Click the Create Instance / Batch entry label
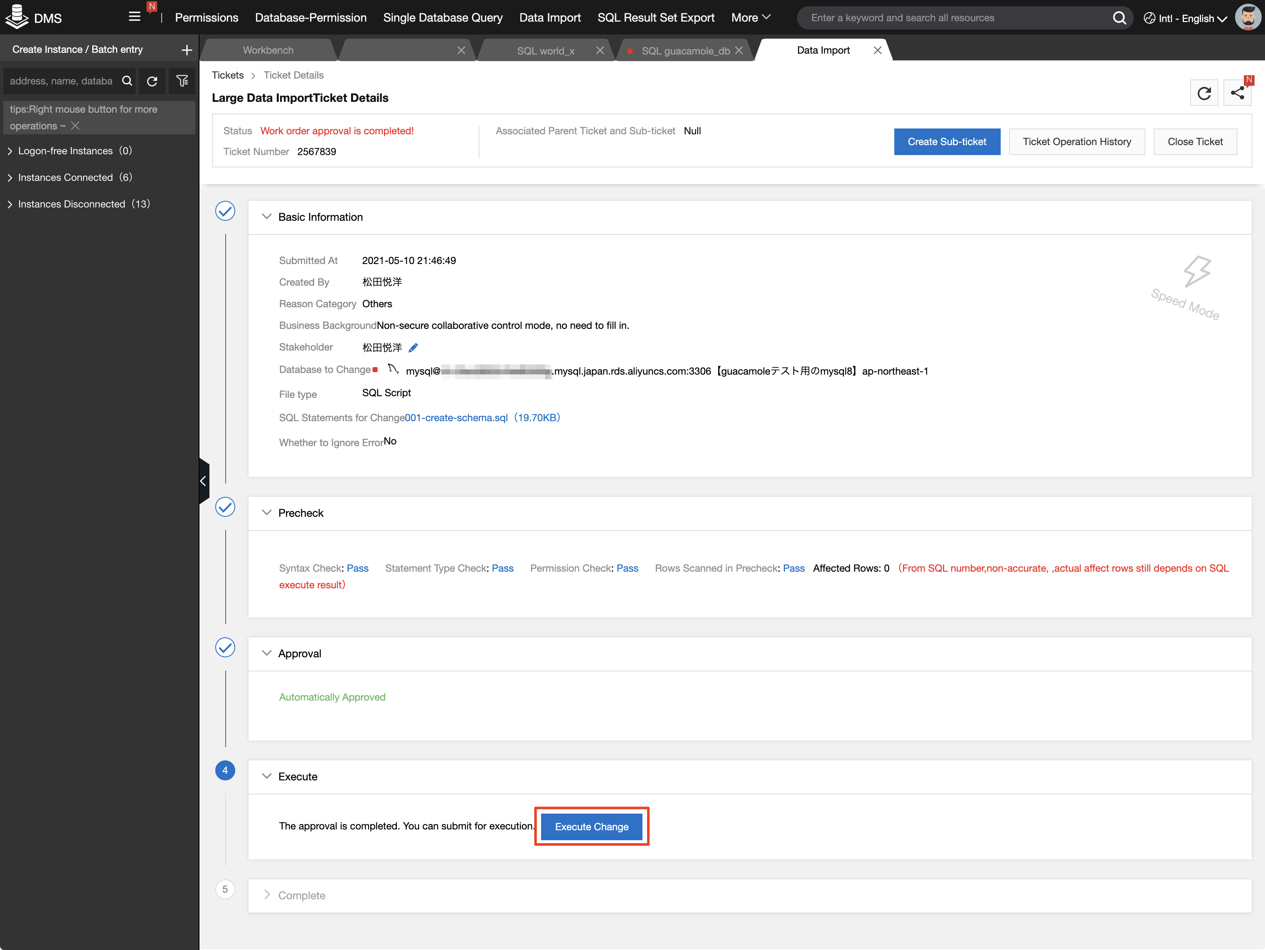The image size is (1265, 950). tap(78, 50)
